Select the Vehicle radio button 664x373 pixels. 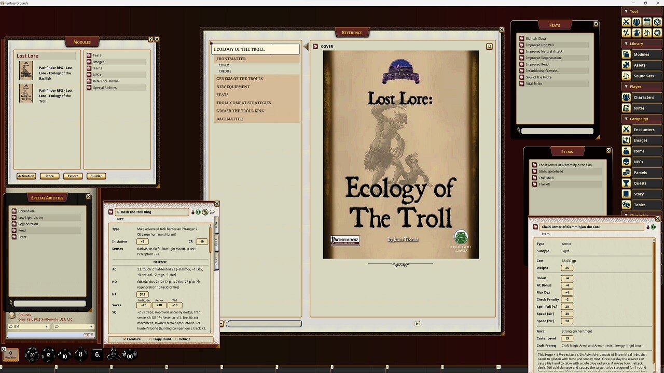[176, 339]
